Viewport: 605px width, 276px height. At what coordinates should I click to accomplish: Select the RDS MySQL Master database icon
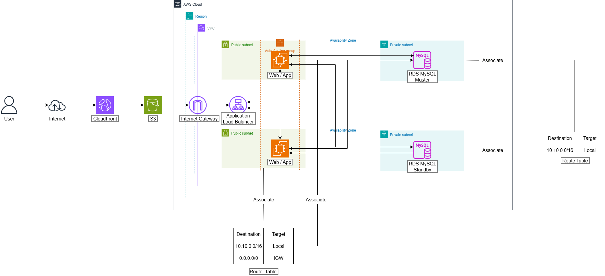pos(422,60)
